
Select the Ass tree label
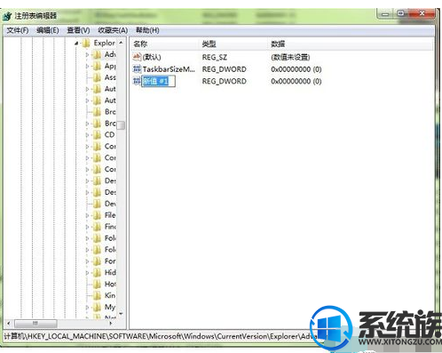pyautogui.click(x=110, y=77)
